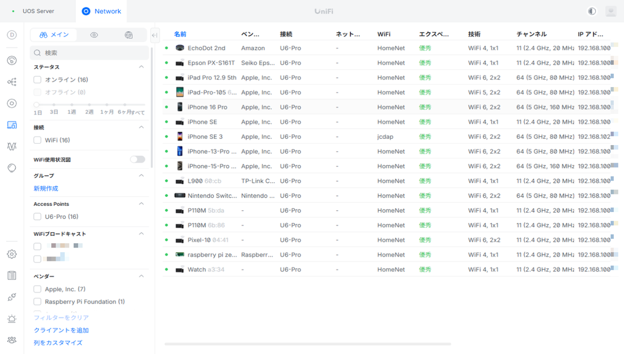Toggle the dark mode contrast icon
The height and width of the screenshot is (354, 624).
(592, 11)
